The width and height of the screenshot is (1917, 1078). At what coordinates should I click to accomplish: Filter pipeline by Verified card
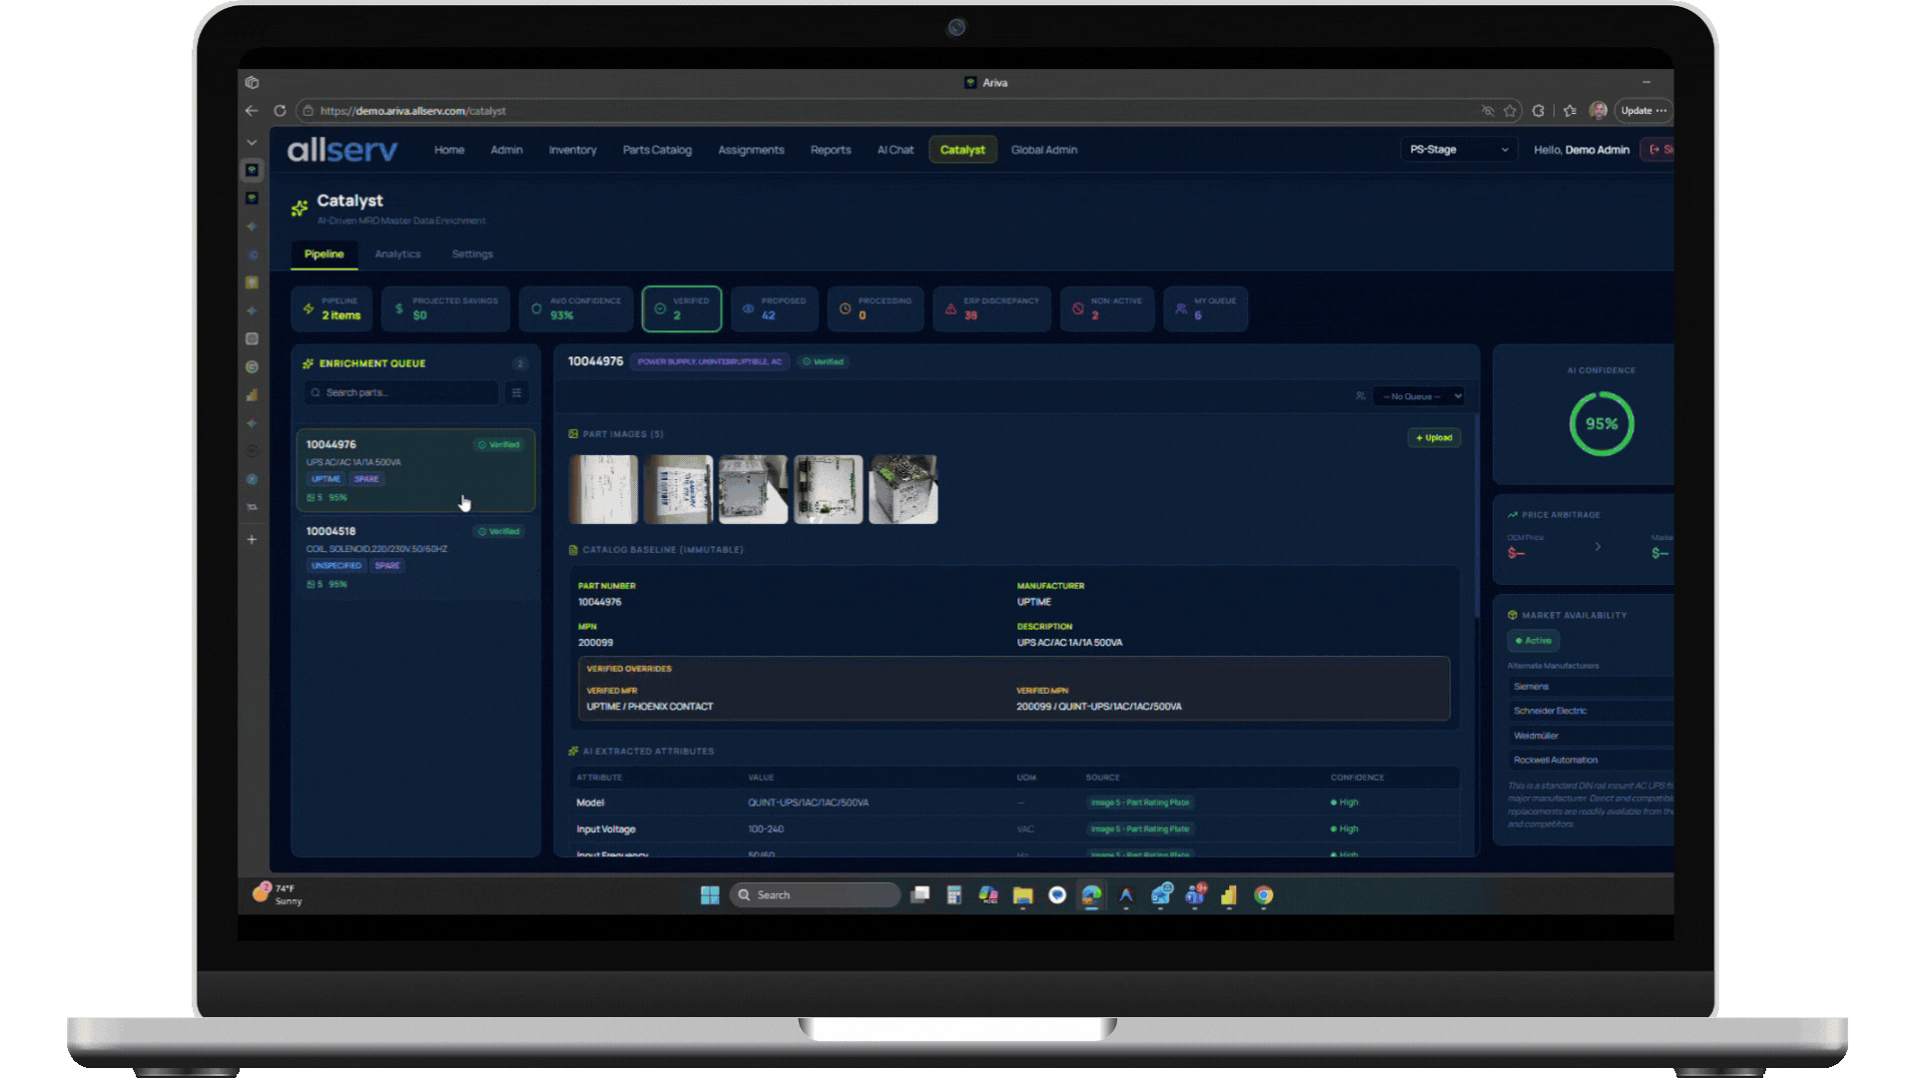682,308
